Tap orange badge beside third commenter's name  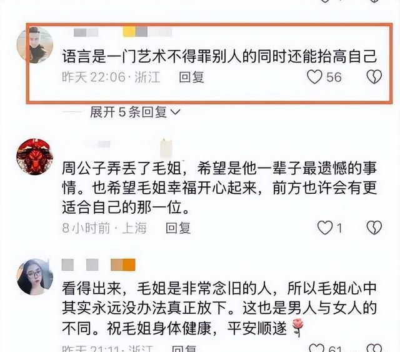click(123, 264)
